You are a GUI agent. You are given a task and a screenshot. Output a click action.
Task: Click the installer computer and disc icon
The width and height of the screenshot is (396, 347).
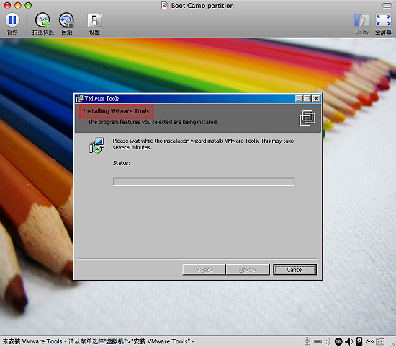pyautogui.click(x=96, y=145)
